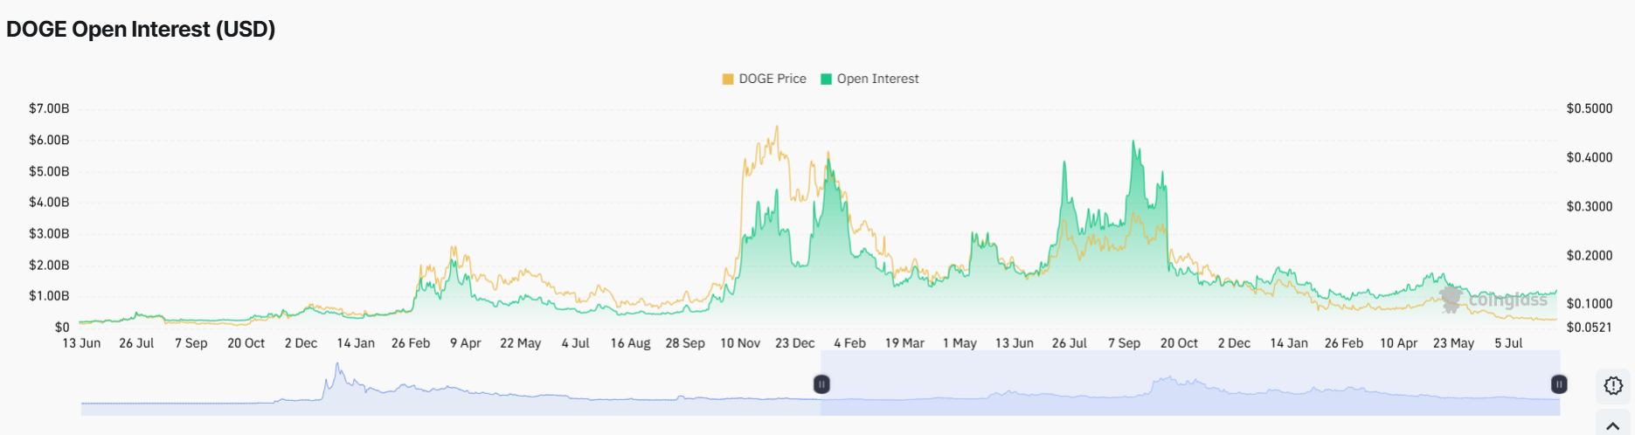Click the $0.3000 price axis label
Image resolution: width=1635 pixels, height=435 pixels.
click(x=1590, y=206)
